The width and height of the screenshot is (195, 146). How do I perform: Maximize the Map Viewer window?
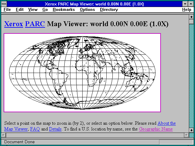[191, 4]
